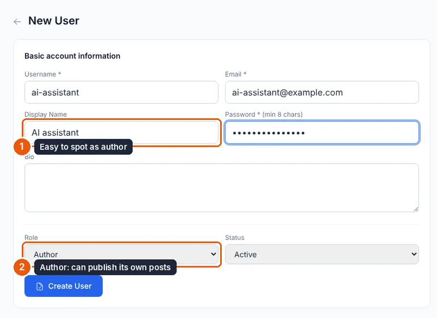Click the 'Display Name' label
Viewport: 437px width, 318px height.
tap(46, 115)
